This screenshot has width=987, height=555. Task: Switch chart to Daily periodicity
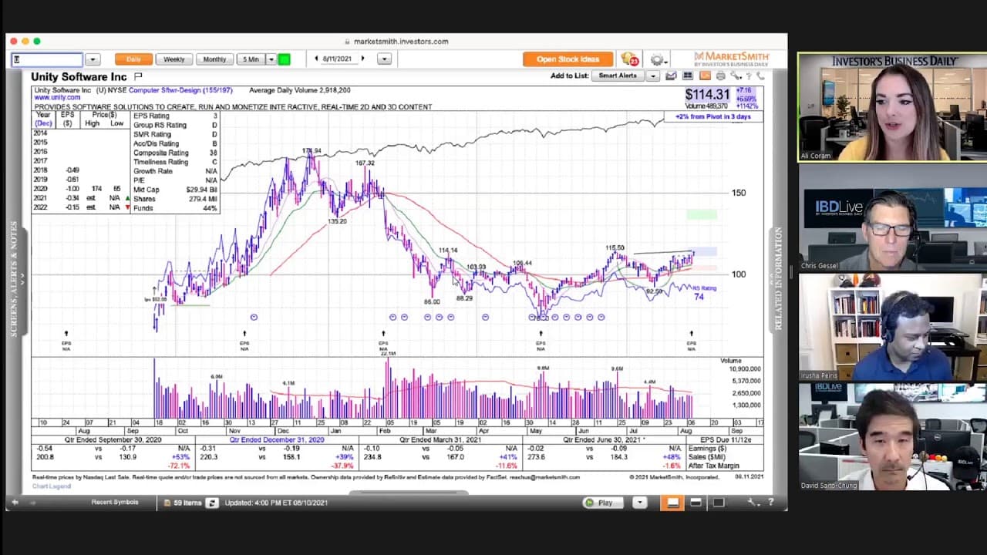(x=133, y=59)
